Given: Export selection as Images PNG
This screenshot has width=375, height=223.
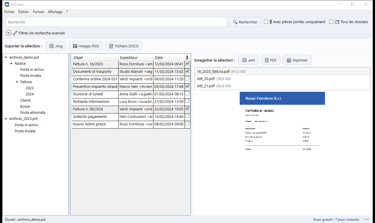Looking at the screenshot, I should [x=86, y=46].
